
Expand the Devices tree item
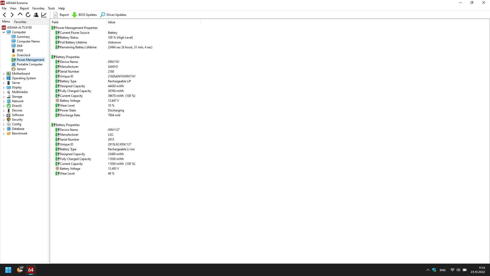click(4, 110)
